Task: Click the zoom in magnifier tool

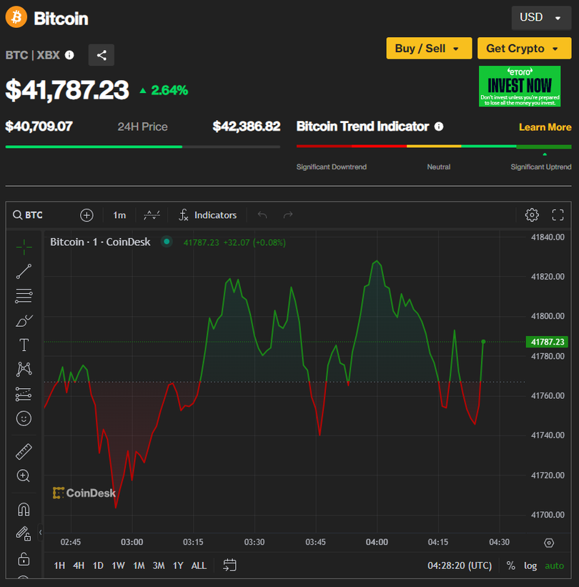Action: [24, 475]
